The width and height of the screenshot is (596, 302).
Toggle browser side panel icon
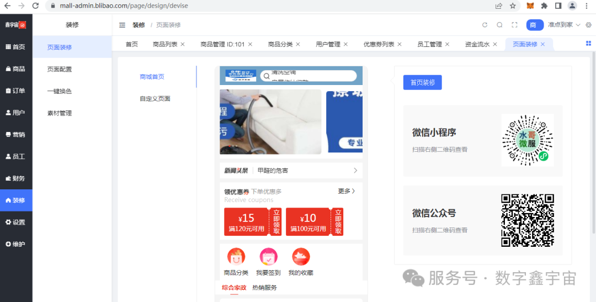[x=558, y=6]
